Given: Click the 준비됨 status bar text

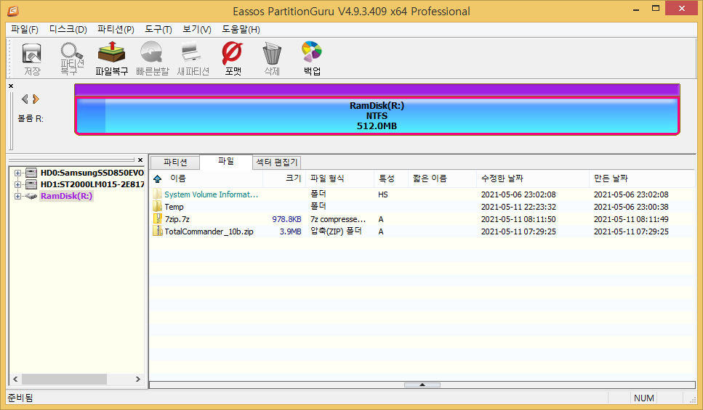Looking at the screenshot, I should click(20, 398).
